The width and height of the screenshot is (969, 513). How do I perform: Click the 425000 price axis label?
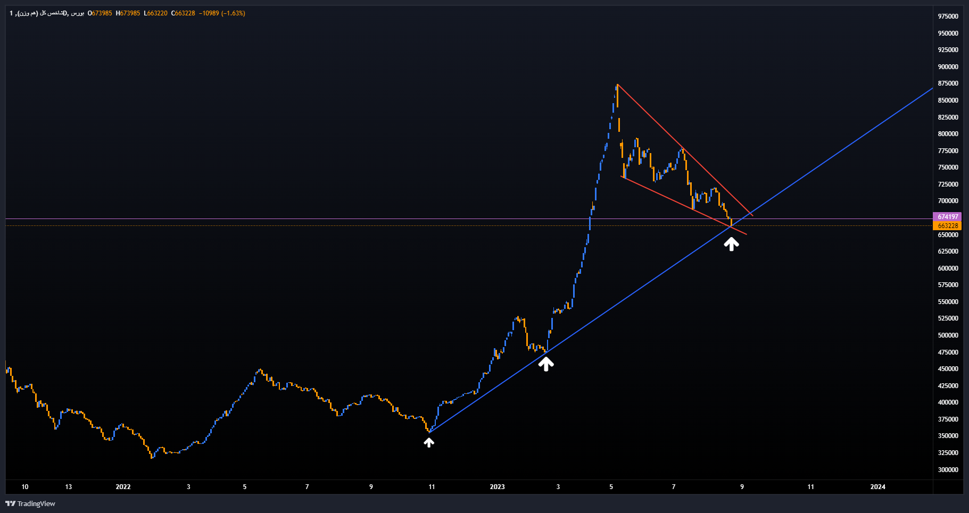tap(948, 386)
